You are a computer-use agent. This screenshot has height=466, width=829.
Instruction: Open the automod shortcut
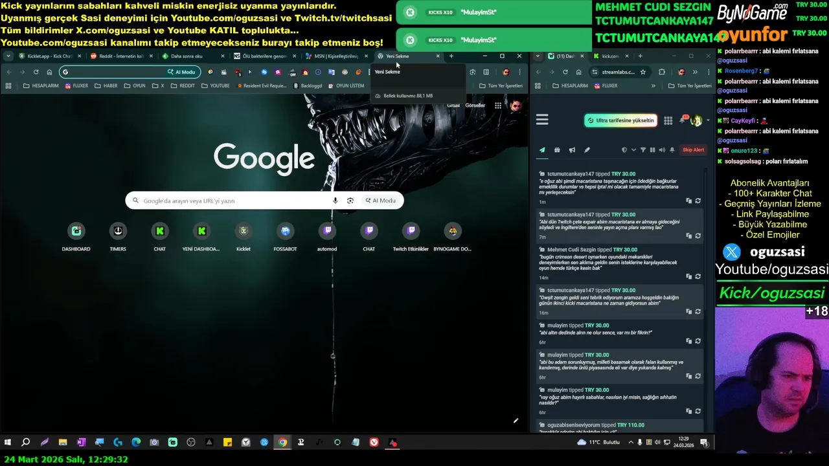[327, 237]
